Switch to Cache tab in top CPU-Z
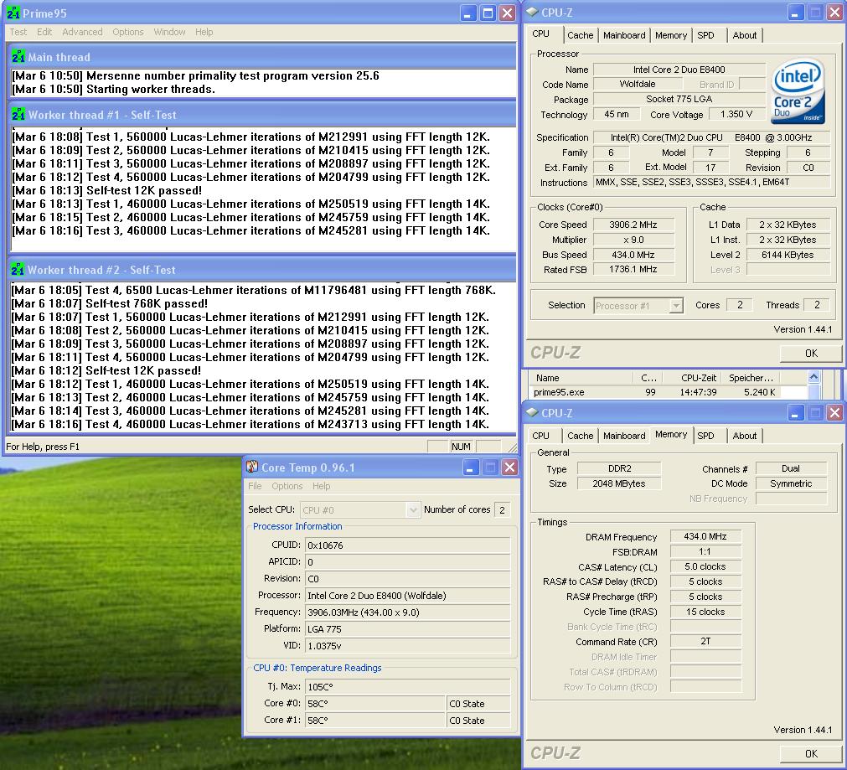This screenshot has height=770, width=847. click(x=580, y=35)
